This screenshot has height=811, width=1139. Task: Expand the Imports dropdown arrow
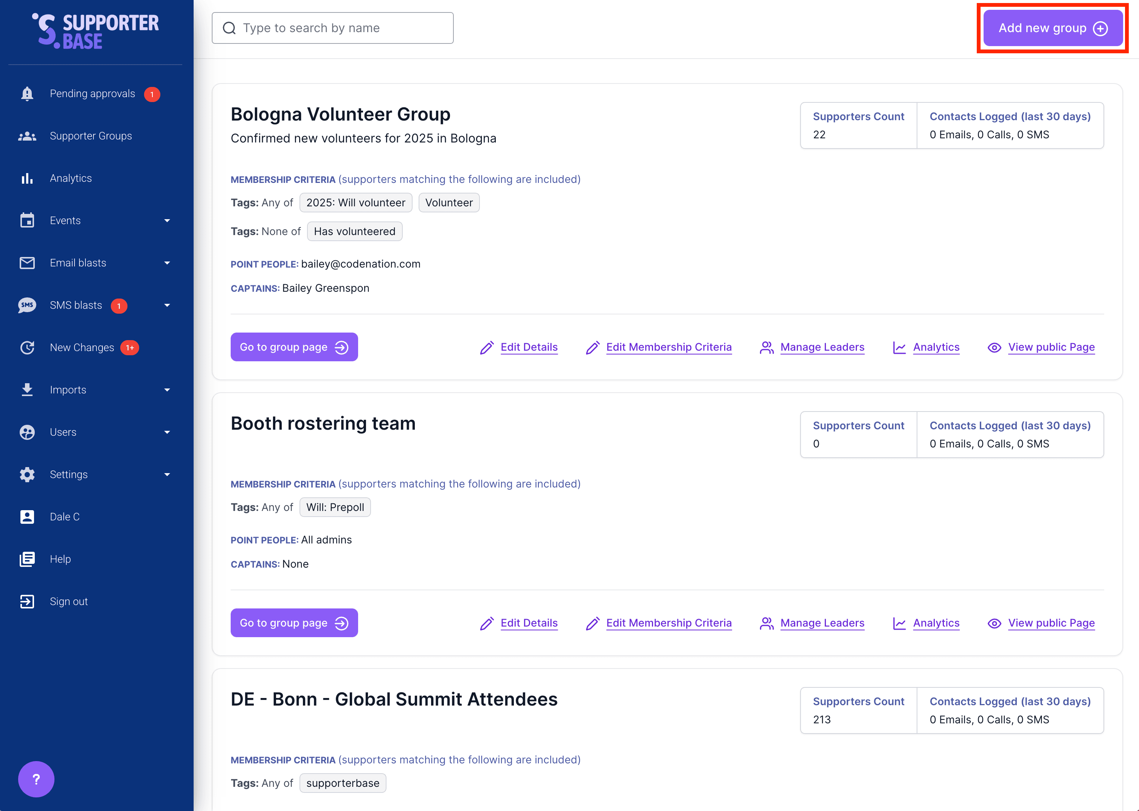point(167,390)
